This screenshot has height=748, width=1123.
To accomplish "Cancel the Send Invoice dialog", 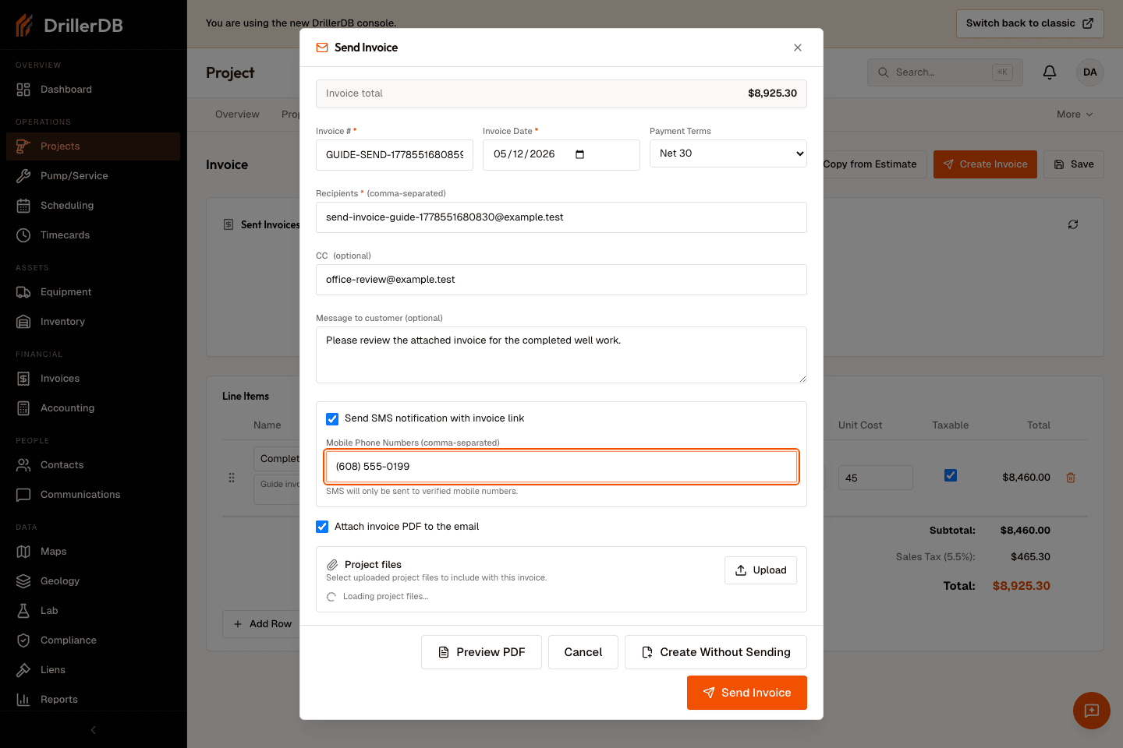I will 583,652.
